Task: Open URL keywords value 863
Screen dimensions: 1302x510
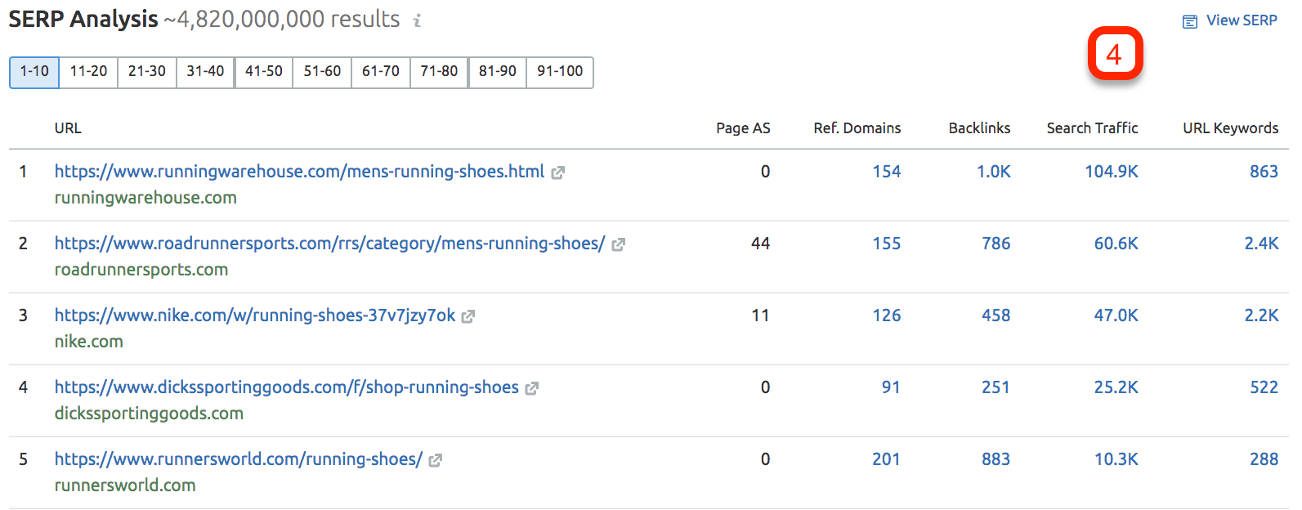Action: (x=1264, y=172)
